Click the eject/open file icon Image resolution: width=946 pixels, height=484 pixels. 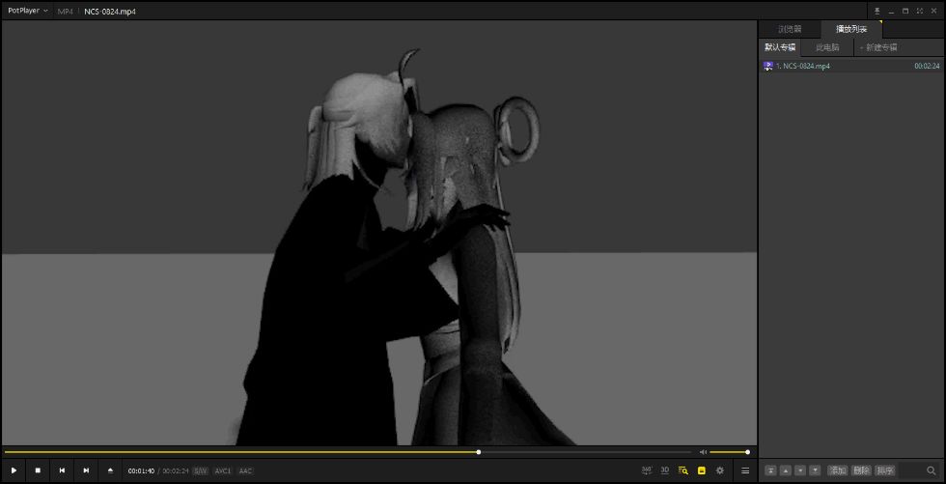point(110,470)
